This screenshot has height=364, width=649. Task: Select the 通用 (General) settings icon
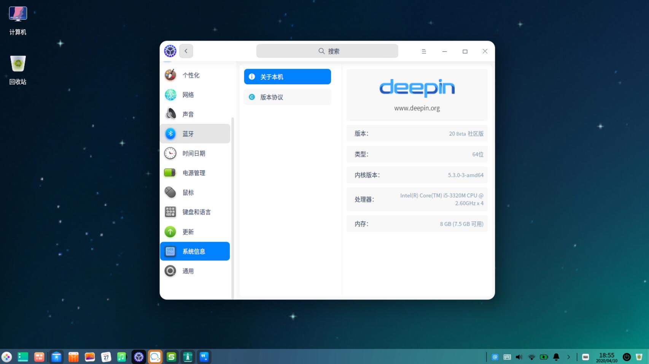pyautogui.click(x=170, y=271)
